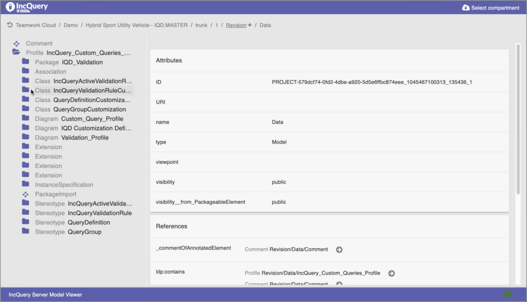This screenshot has height=302, width=527.
Task: Navigate to Hybrid Sport Utility Vehicle - IQD.MASTER breadcrumb
Action: [x=136, y=25]
